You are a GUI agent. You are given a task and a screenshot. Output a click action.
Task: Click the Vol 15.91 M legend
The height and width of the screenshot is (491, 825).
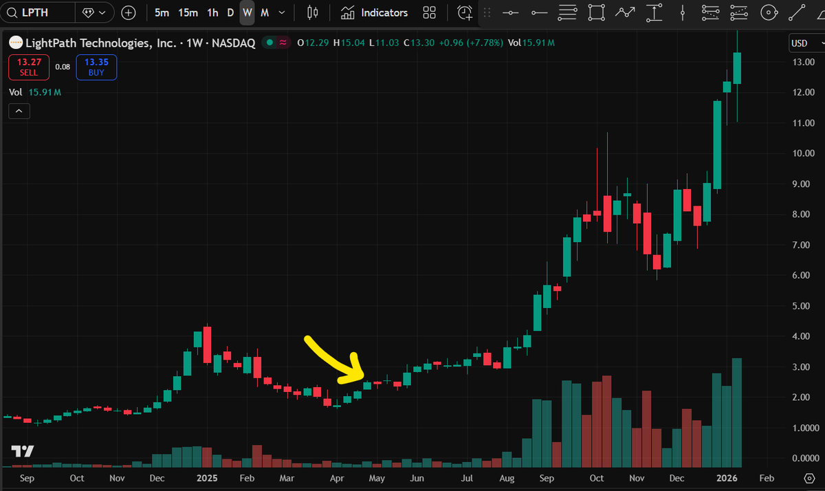[x=35, y=92]
